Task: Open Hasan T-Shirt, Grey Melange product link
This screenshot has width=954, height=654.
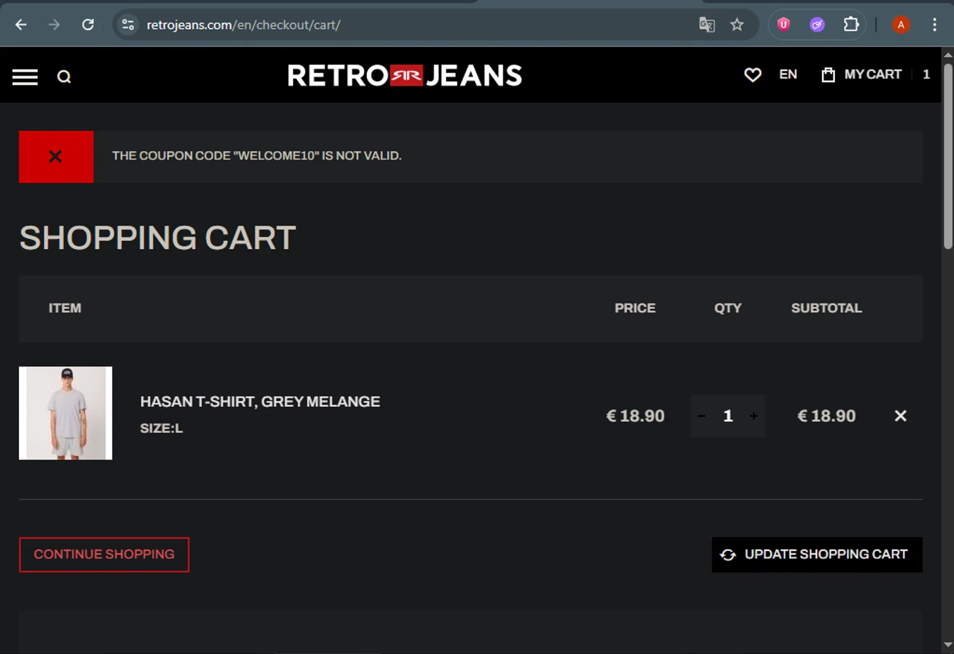Action: pos(260,402)
